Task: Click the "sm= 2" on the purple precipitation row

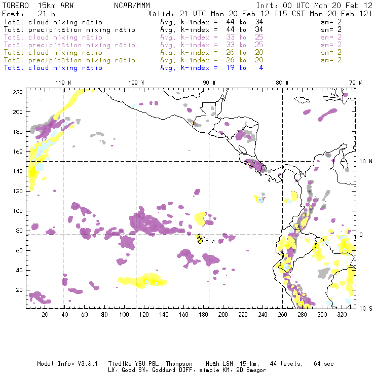Action: tap(331, 45)
